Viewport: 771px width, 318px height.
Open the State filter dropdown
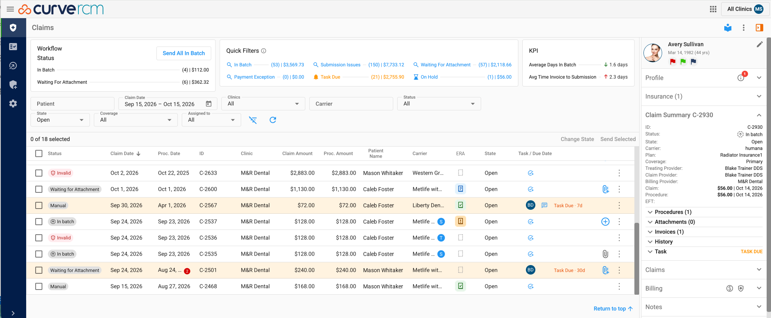tap(60, 120)
